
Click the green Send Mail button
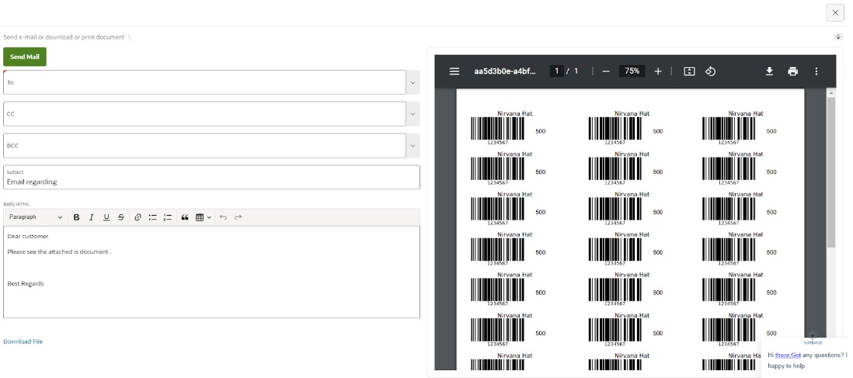coord(25,57)
